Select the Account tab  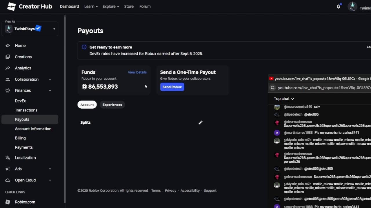coord(87,105)
